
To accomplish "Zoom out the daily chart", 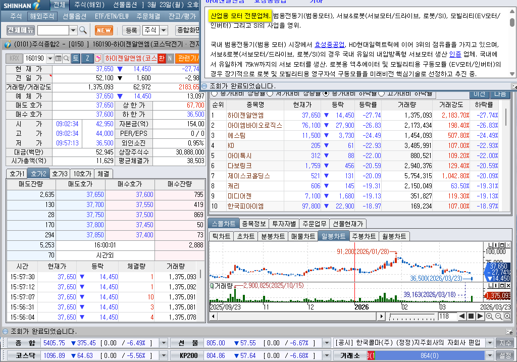I will pos(498,317).
